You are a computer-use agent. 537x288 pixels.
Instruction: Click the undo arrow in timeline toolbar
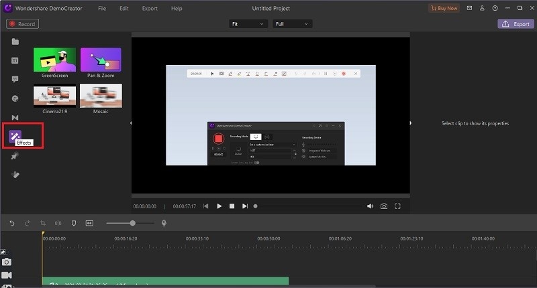(x=12, y=223)
